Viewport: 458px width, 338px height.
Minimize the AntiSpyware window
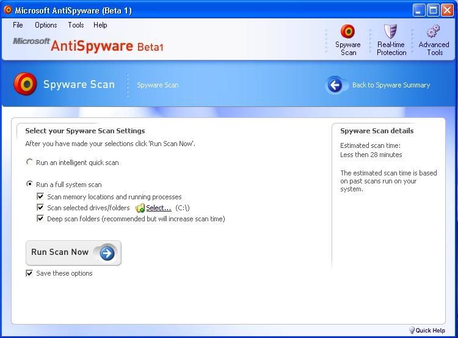419,10
